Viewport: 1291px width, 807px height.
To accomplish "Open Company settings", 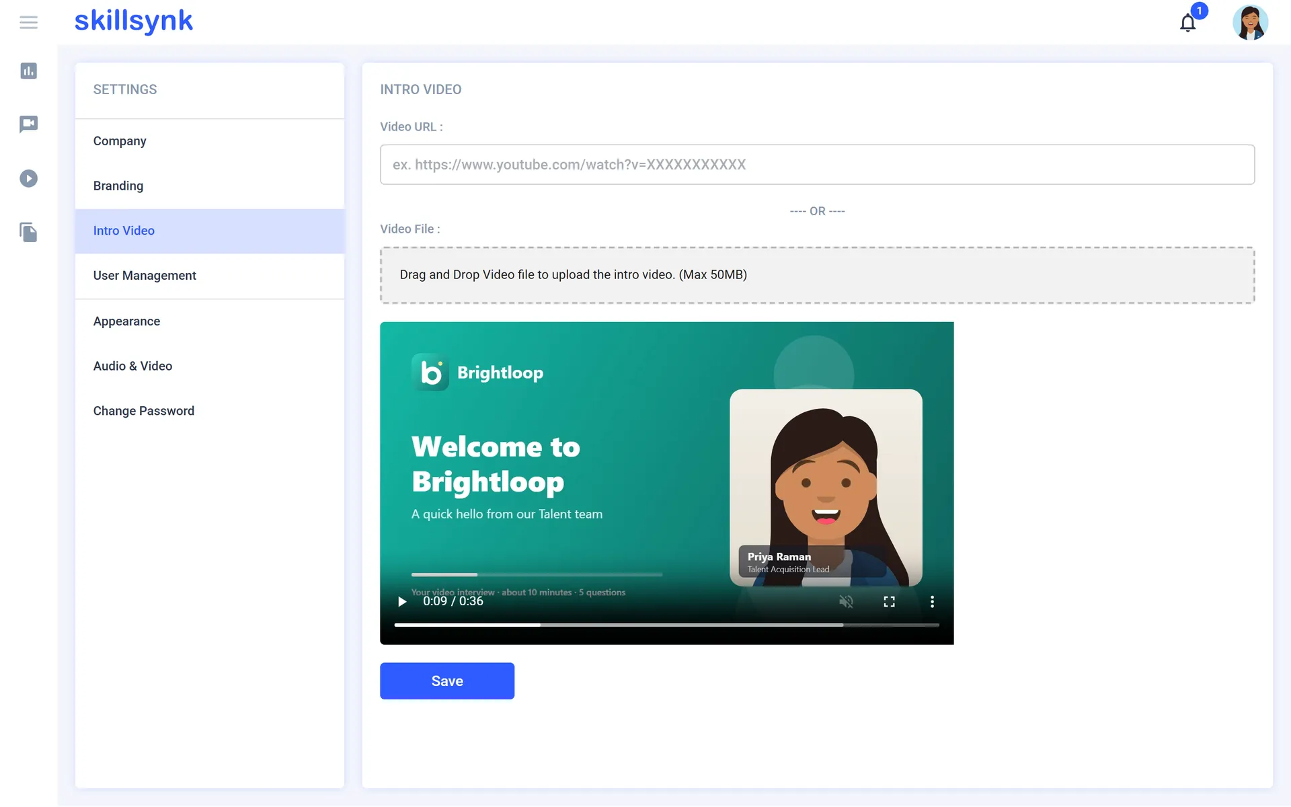I will 210,141.
